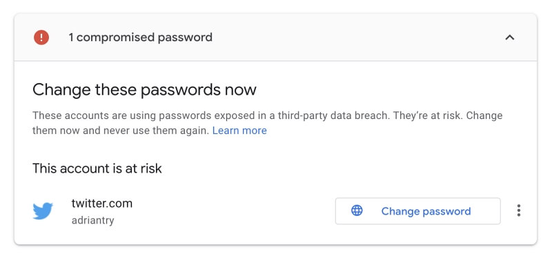552x253 pixels.
Task: Click the 'This account is at risk' subheading
Action: coord(97,168)
